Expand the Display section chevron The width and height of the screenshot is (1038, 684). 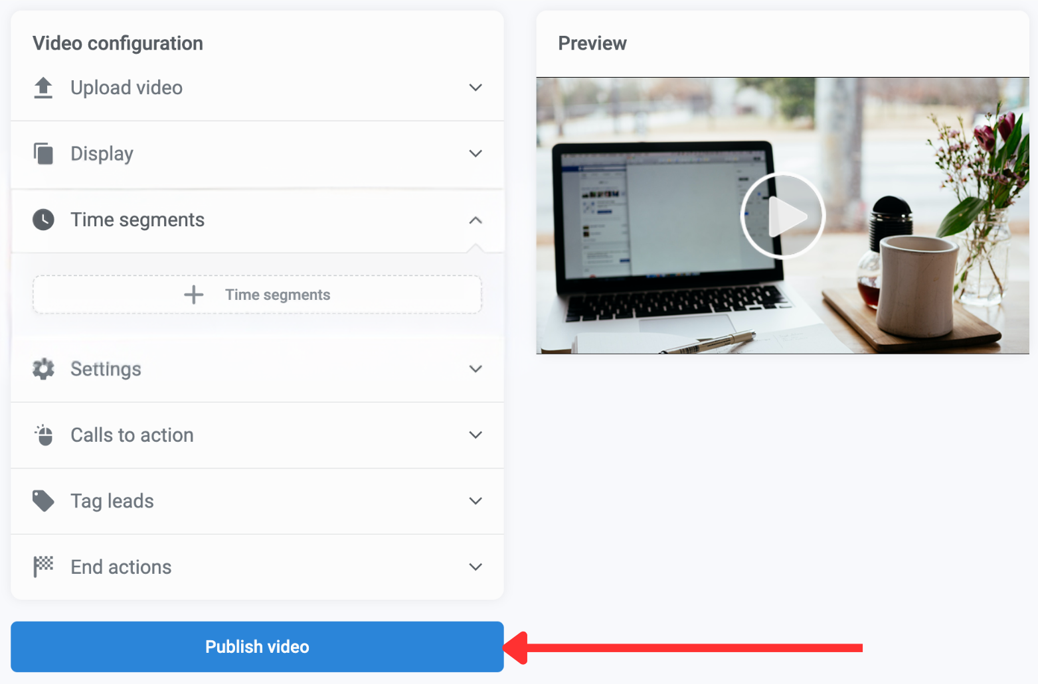pos(476,153)
